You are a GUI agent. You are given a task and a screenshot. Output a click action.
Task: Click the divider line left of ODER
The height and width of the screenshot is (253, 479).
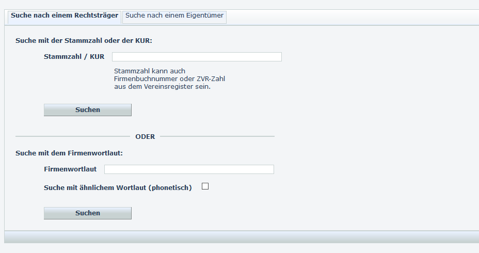pos(72,137)
